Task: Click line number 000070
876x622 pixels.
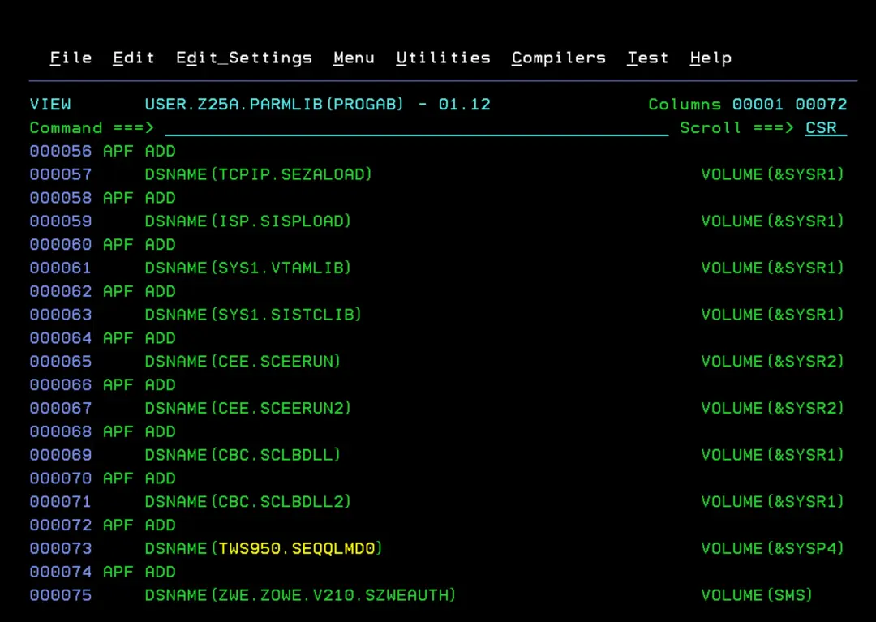Action: click(x=60, y=478)
